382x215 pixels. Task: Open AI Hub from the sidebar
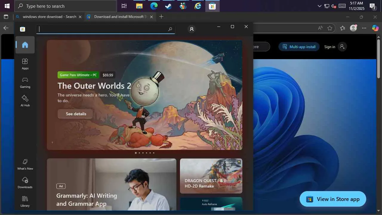coord(25,101)
